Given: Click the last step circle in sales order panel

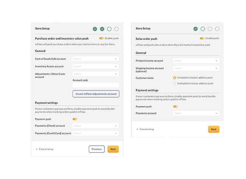Looking at the screenshot, I should coord(217,29).
